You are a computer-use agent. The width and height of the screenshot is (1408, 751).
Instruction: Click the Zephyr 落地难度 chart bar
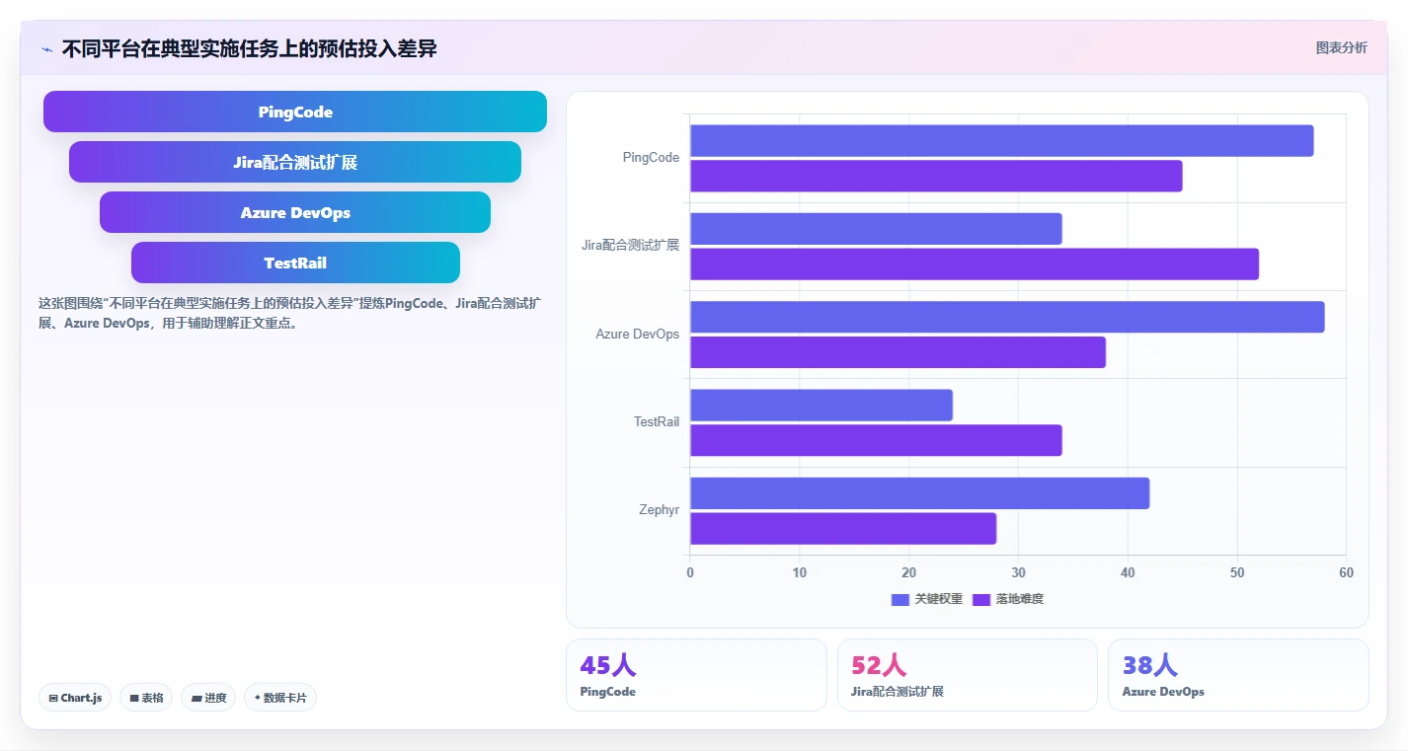click(x=843, y=528)
